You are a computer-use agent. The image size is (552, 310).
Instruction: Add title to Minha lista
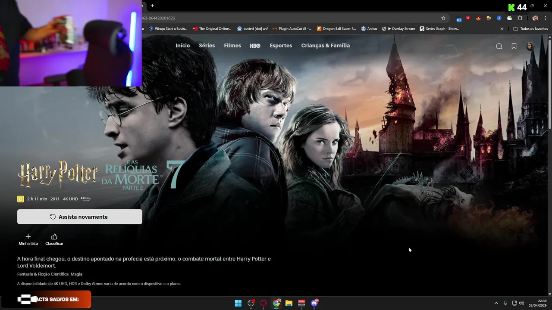click(x=28, y=240)
